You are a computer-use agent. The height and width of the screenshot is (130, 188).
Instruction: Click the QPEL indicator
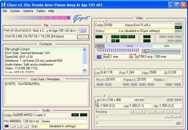pos(147,41)
